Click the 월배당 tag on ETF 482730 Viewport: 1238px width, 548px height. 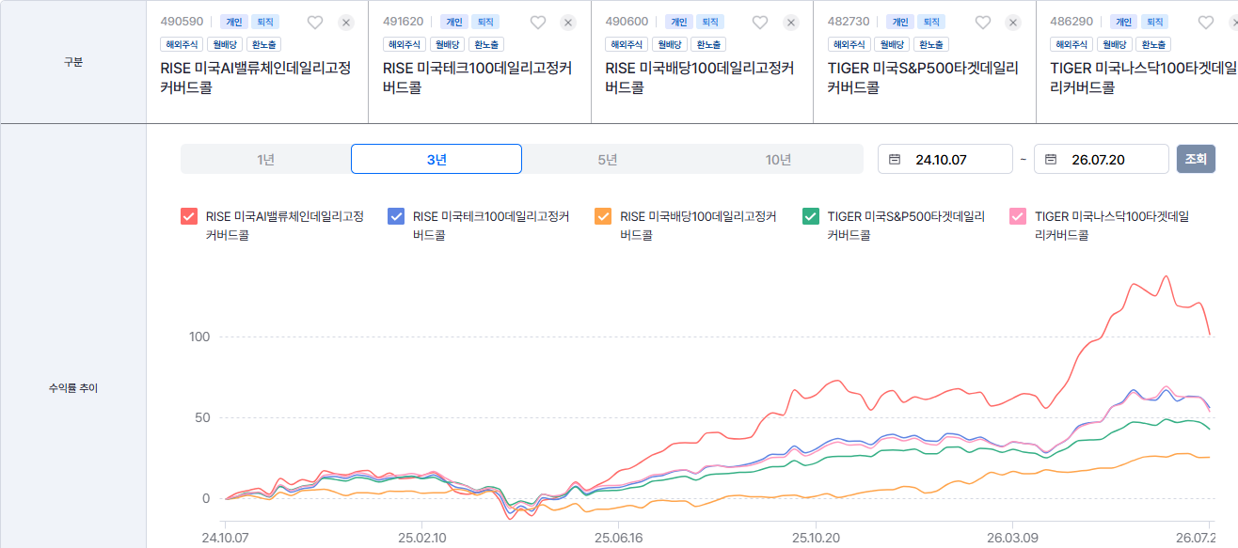click(894, 44)
